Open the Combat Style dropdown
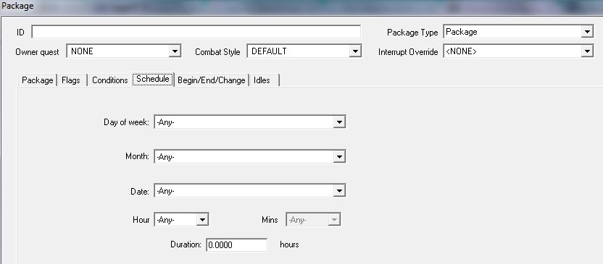Screen dimensions: 603x264 [304, 51]
